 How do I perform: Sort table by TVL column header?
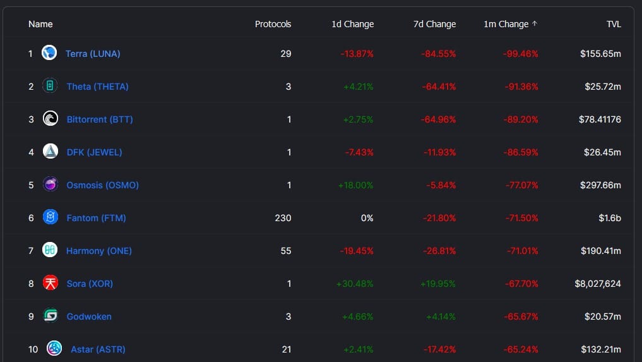614,24
